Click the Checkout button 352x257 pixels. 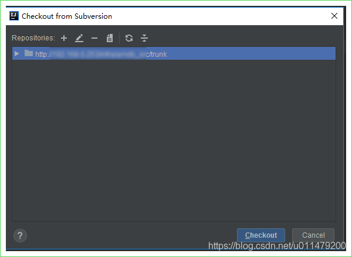261,235
